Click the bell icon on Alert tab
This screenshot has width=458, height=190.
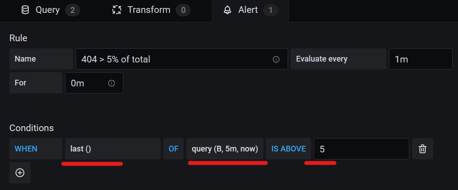(x=227, y=10)
